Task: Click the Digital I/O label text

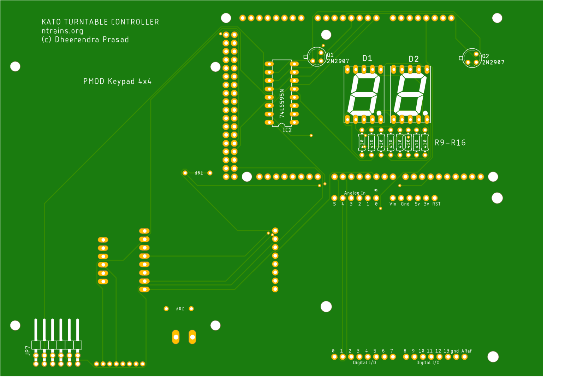Action: coord(365,362)
